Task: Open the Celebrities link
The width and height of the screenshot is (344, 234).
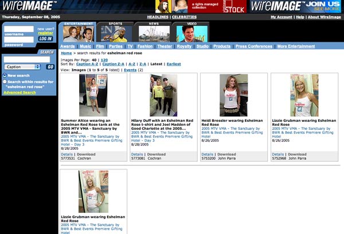Action: tap(184, 17)
